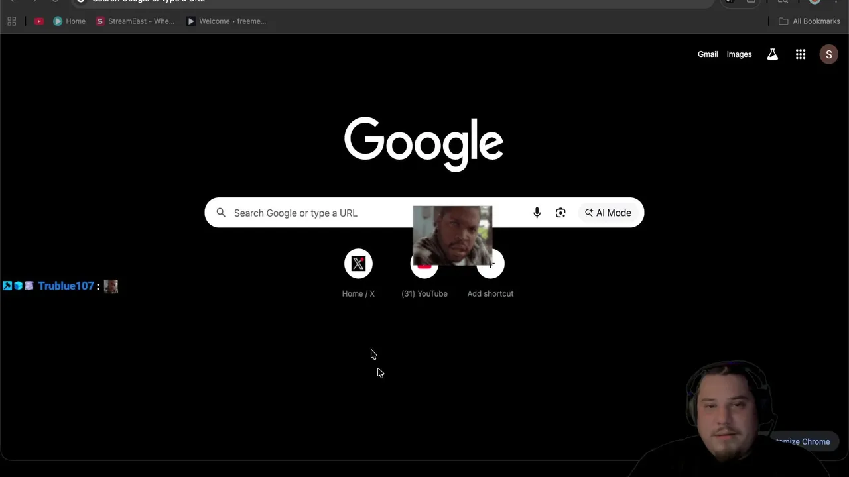849x477 pixels.
Task: Open the apps grid in the bookmarks bar
Action: 11,21
